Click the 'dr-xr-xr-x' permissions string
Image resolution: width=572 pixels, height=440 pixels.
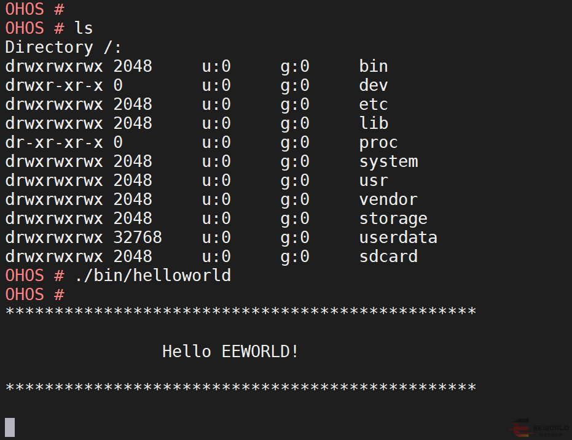(x=54, y=142)
